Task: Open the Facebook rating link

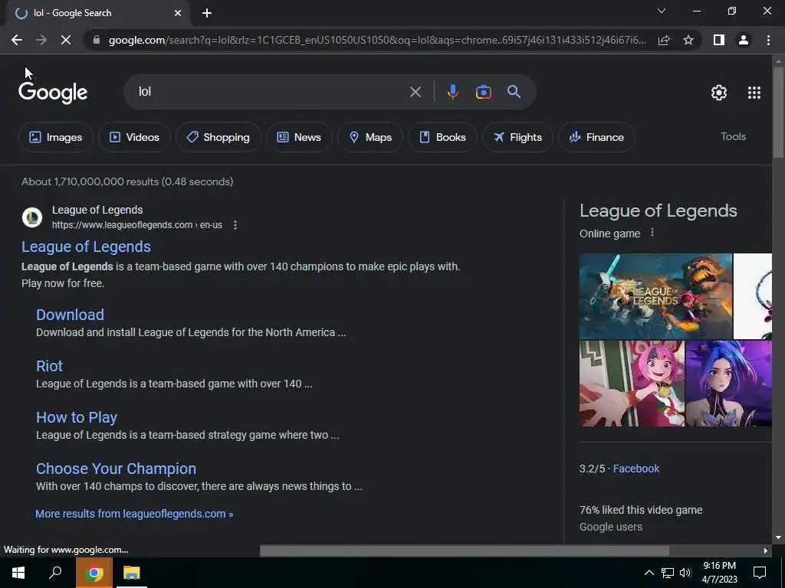Action: pyautogui.click(x=636, y=469)
